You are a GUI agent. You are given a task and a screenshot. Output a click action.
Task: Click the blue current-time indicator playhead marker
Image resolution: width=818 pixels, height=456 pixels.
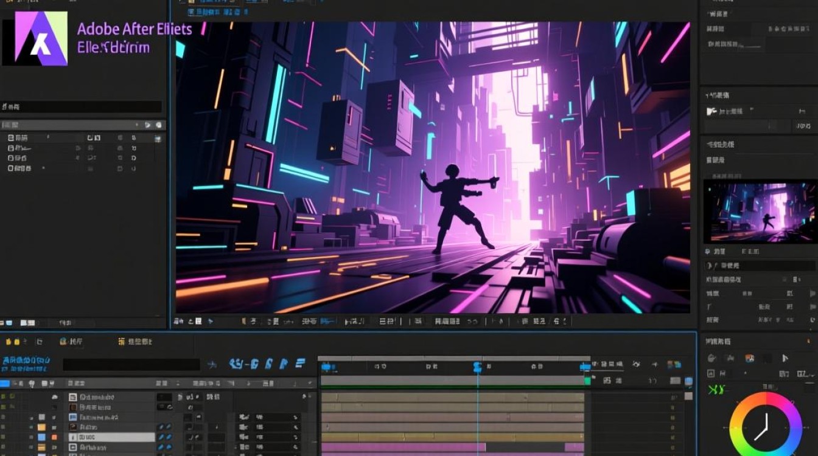tap(477, 367)
